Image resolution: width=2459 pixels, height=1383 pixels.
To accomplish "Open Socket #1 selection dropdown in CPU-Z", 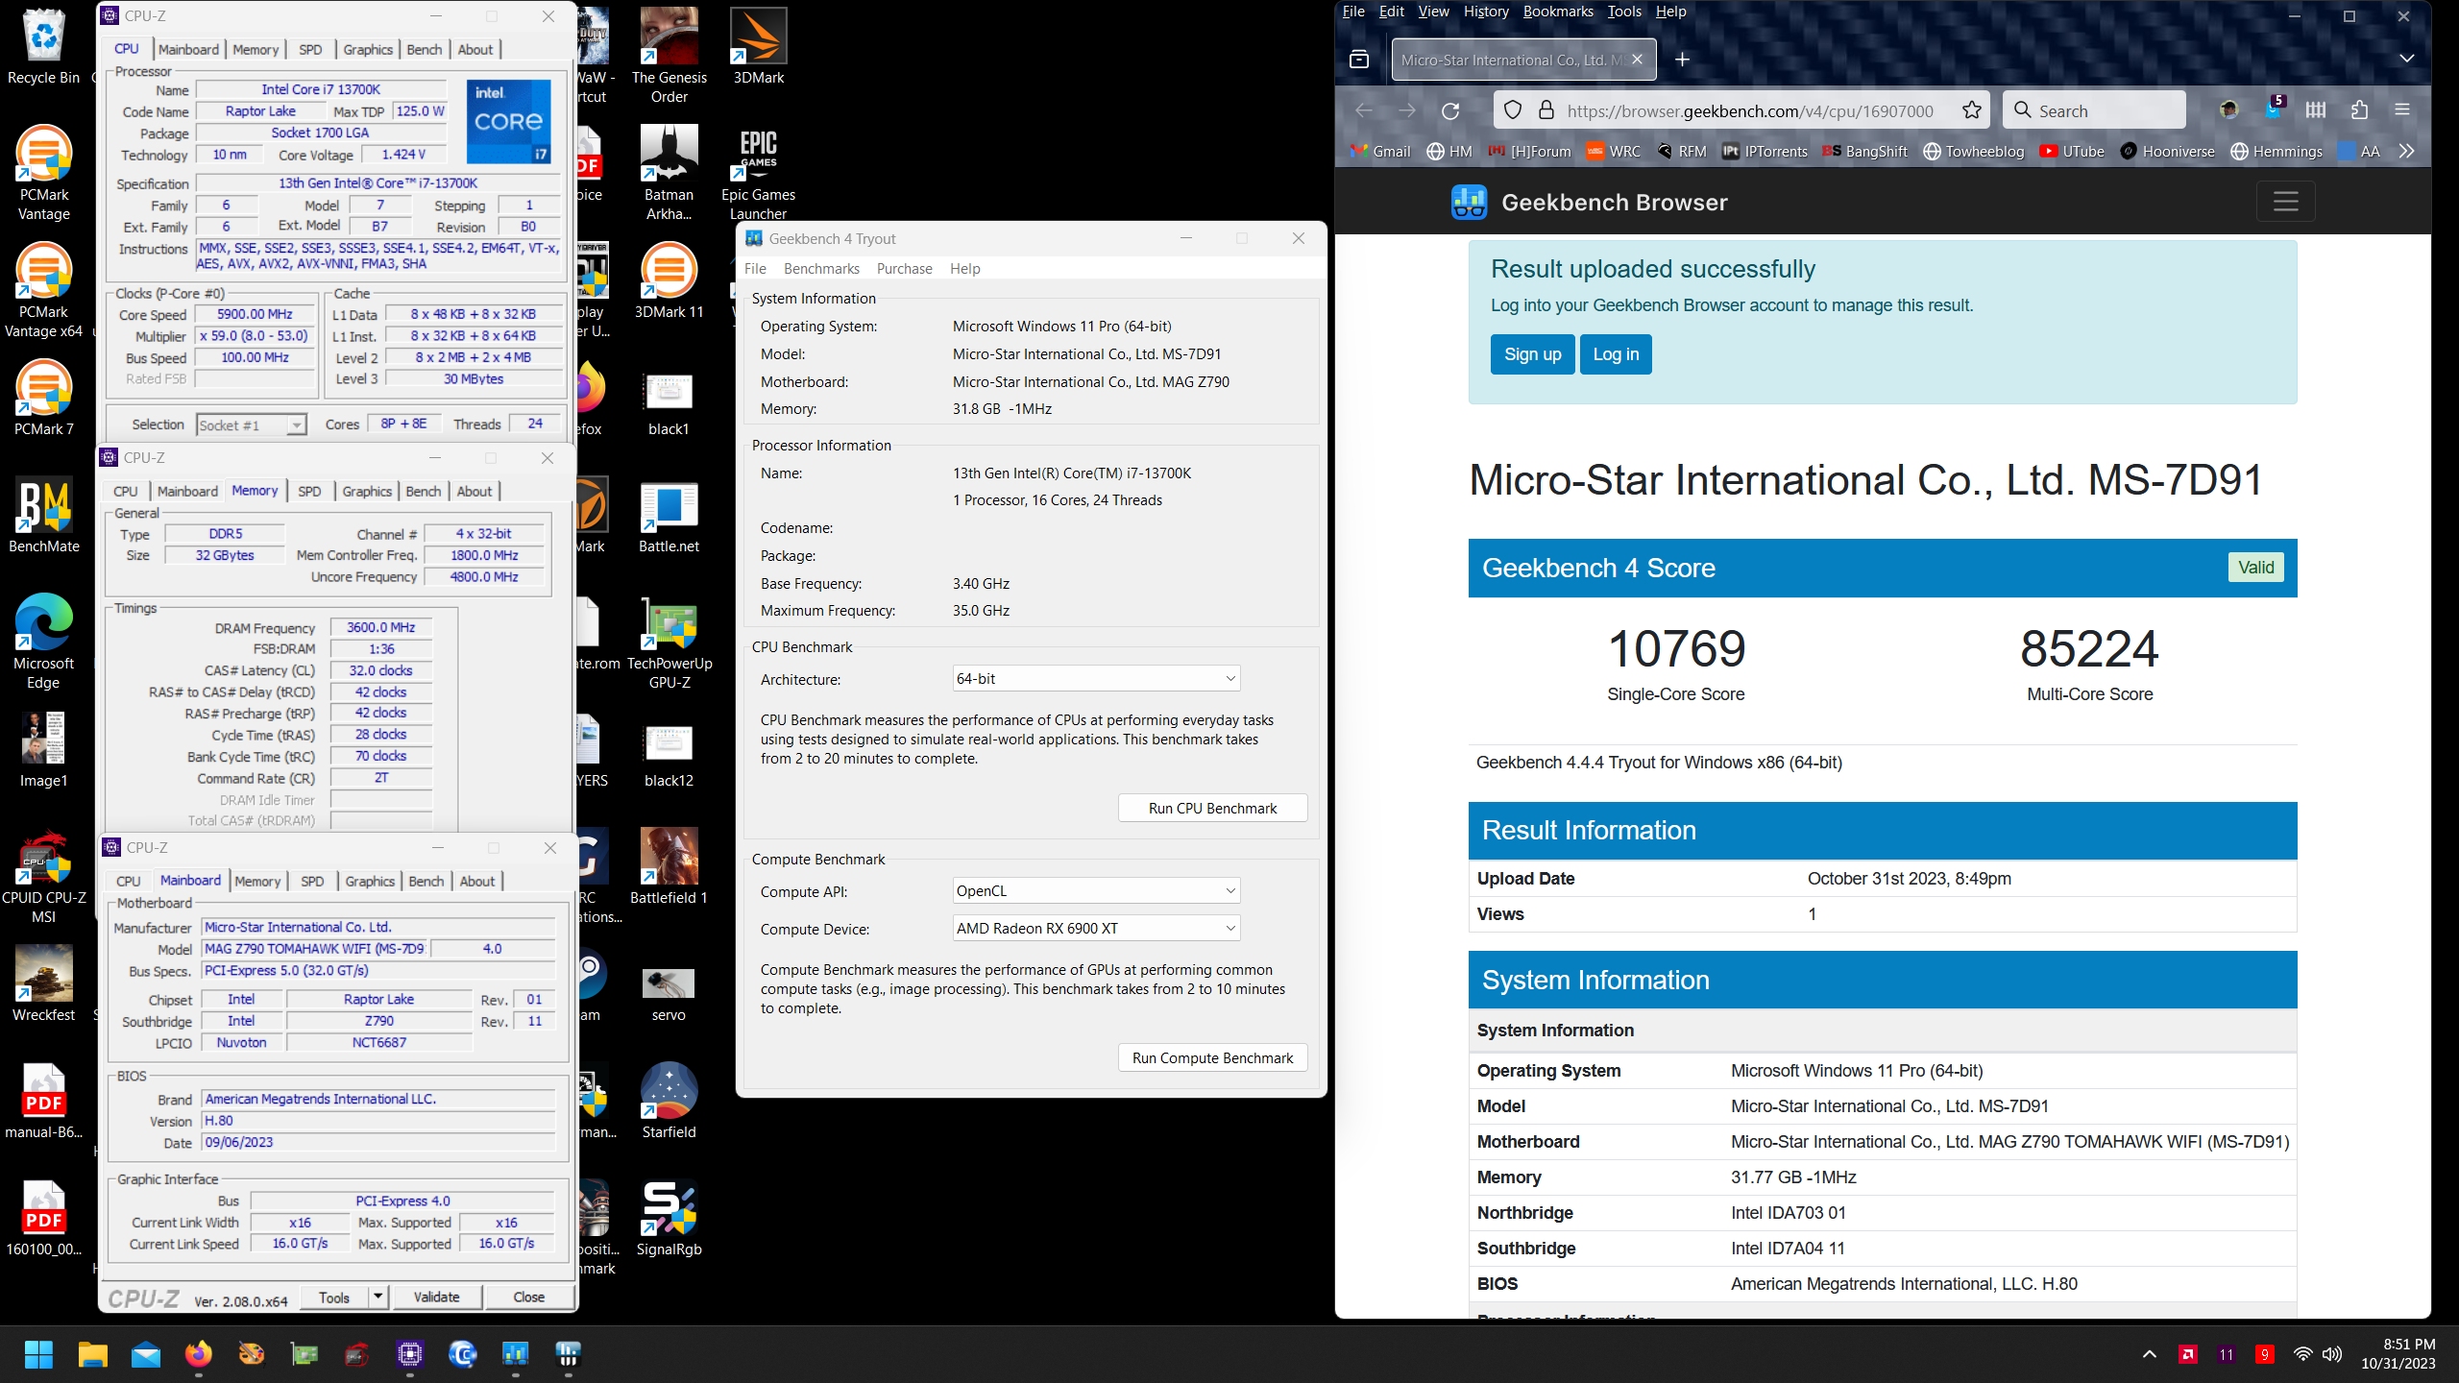I will point(252,425).
